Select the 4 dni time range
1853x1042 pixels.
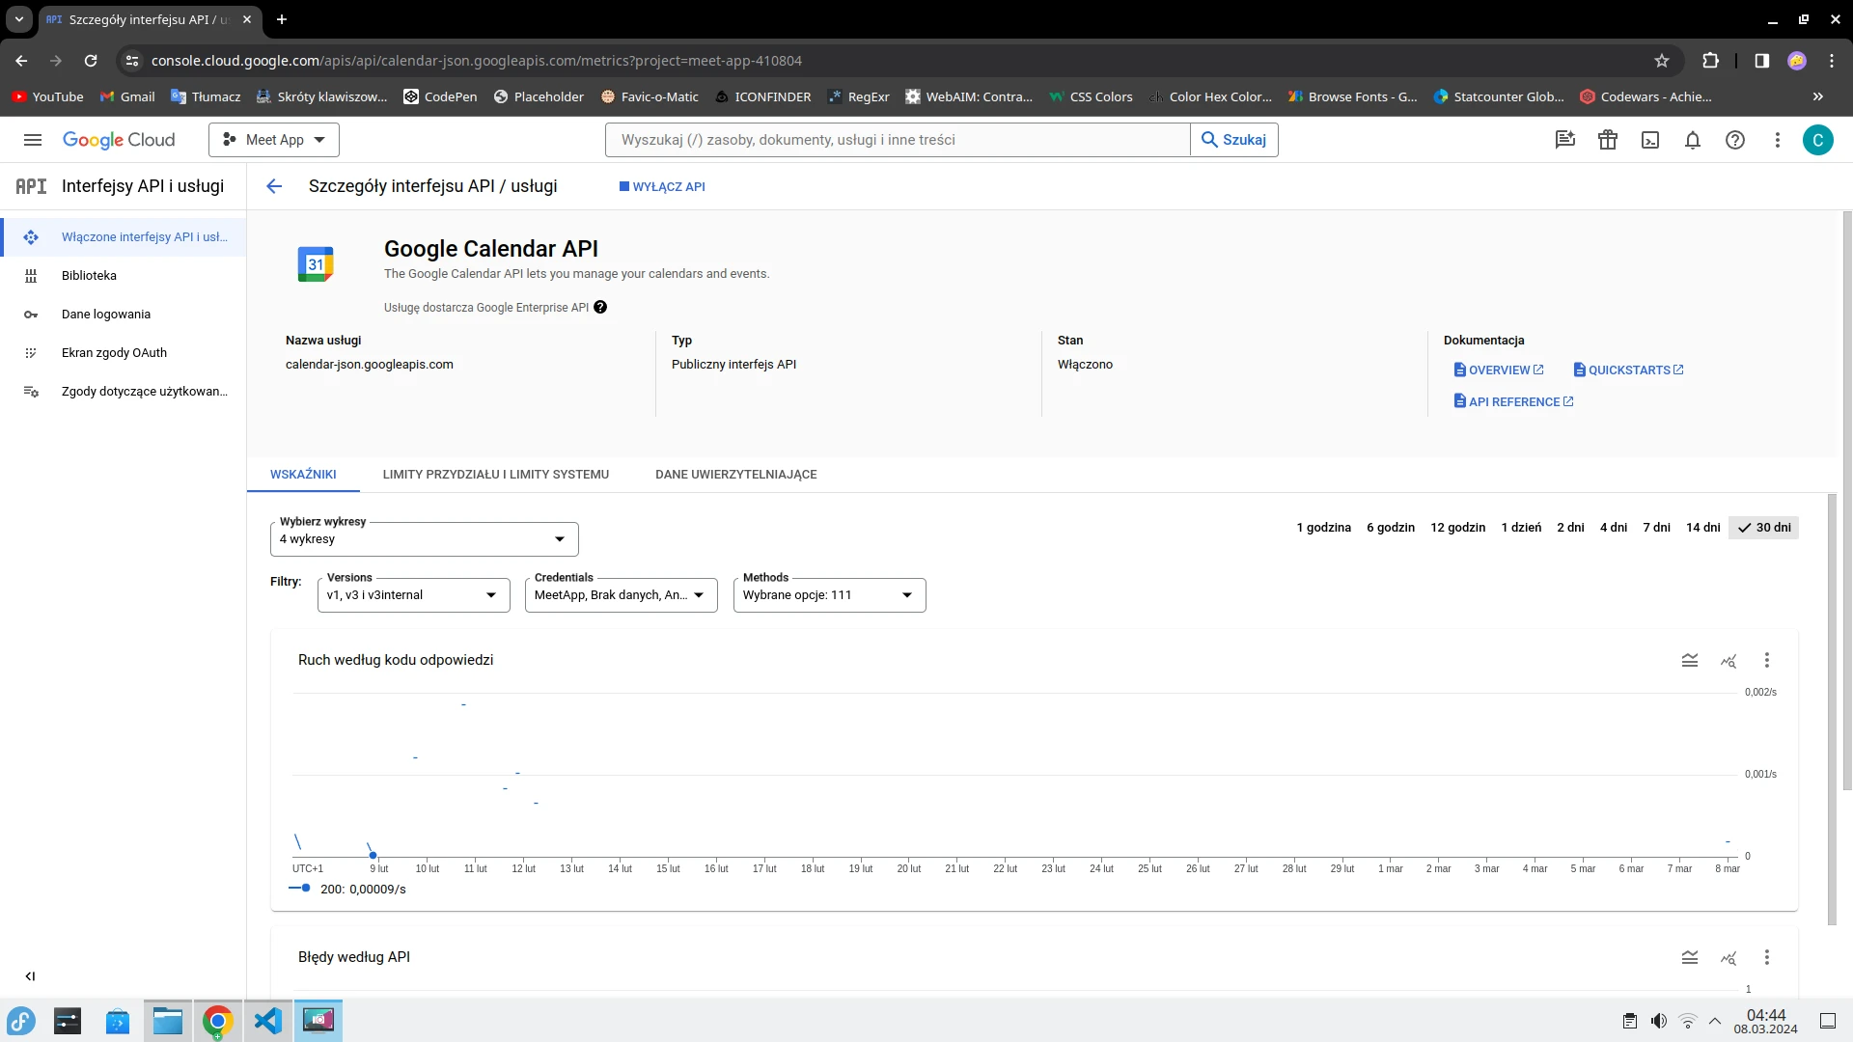(1614, 528)
